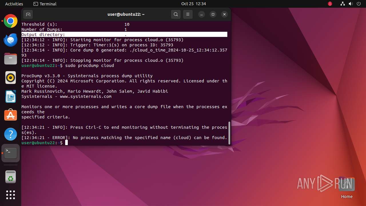The height and width of the screenshot is (206, 366).
Task: Close the terminal window
Action: [224, 14]
